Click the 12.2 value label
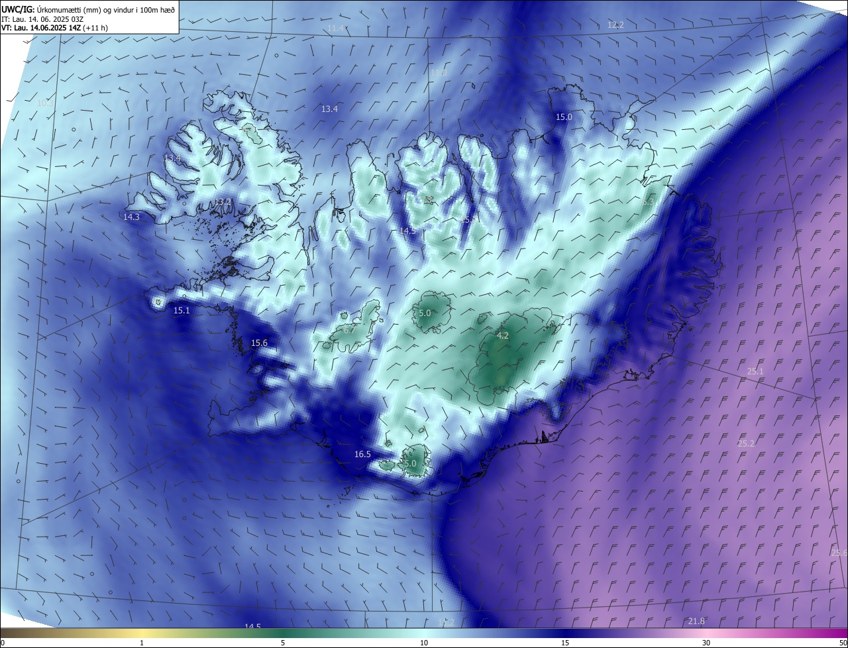Viewport: 848px width, 648px height. (615, 25)
